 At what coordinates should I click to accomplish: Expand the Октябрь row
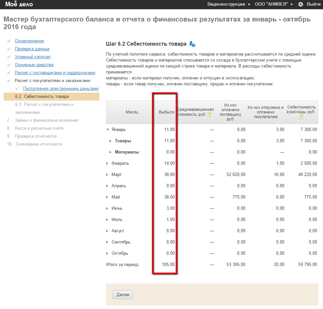[x=108, y=253]
